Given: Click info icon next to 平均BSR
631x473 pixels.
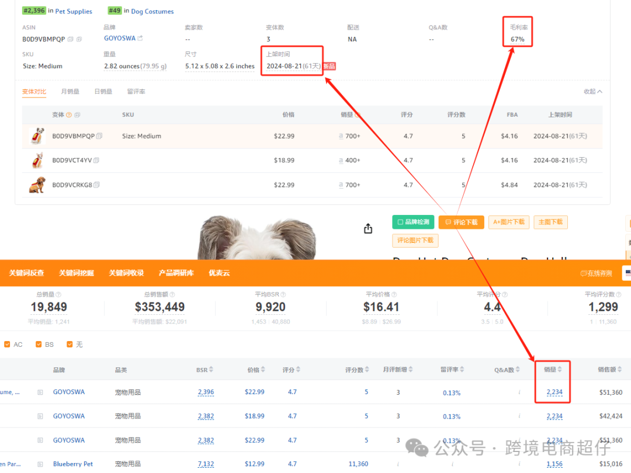Looking at the screenshot, I should coord(283,294).
